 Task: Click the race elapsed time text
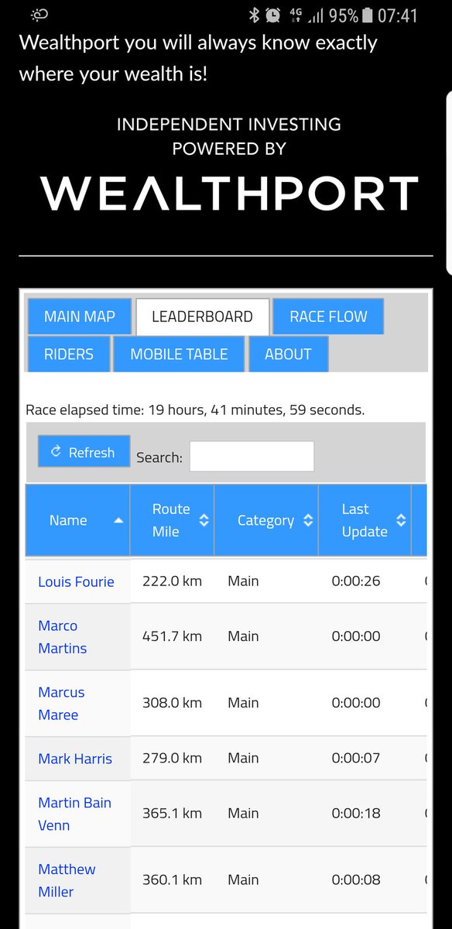pyautogui.click(x=195, y=410)
